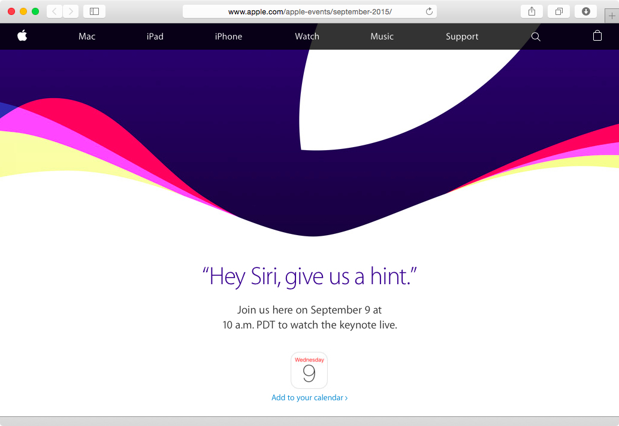
Task: Click Safari's forward arrow button
Action: pyautogui.click(x=71, y=11)
